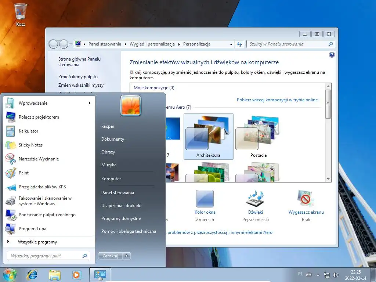The image size is (376, 282).
Task: Expand Wszystkie programy list
Action: click(37, 242)
